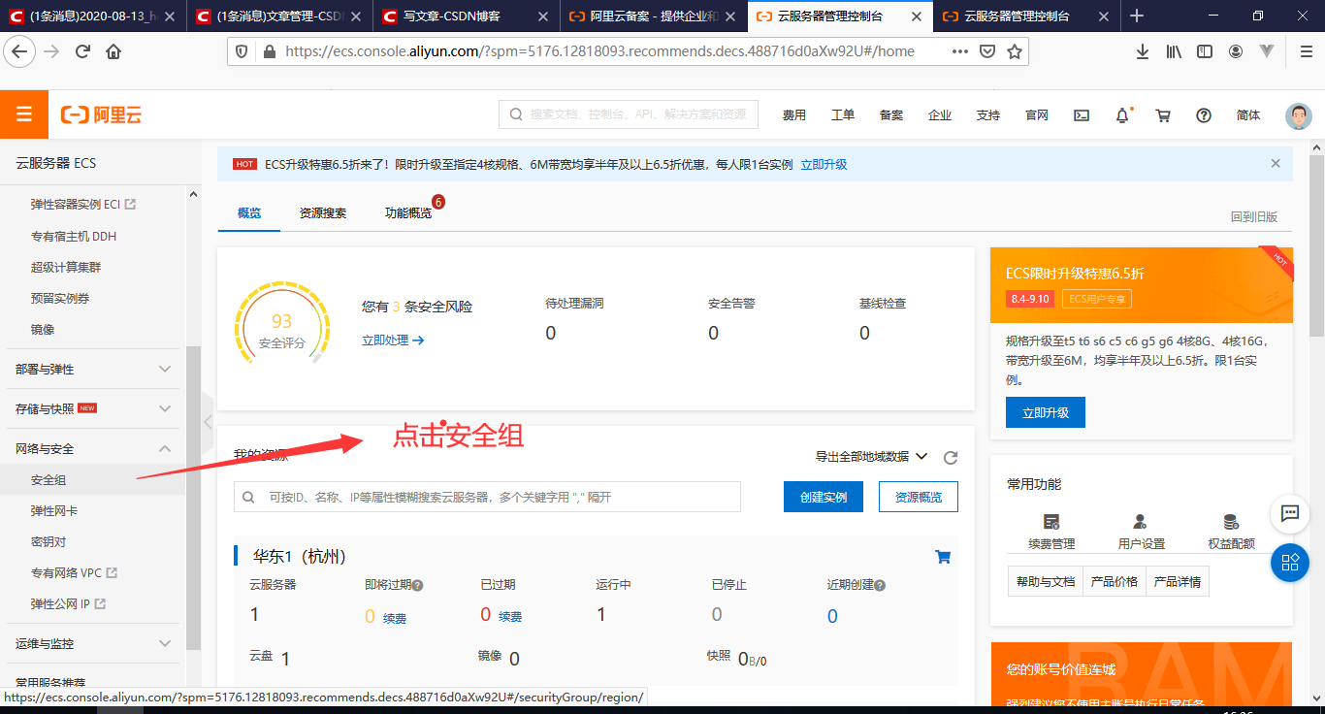The image size is (1325, 714).
Task: Switch to the 资源搜索 tab
Action: click(323, 213)
